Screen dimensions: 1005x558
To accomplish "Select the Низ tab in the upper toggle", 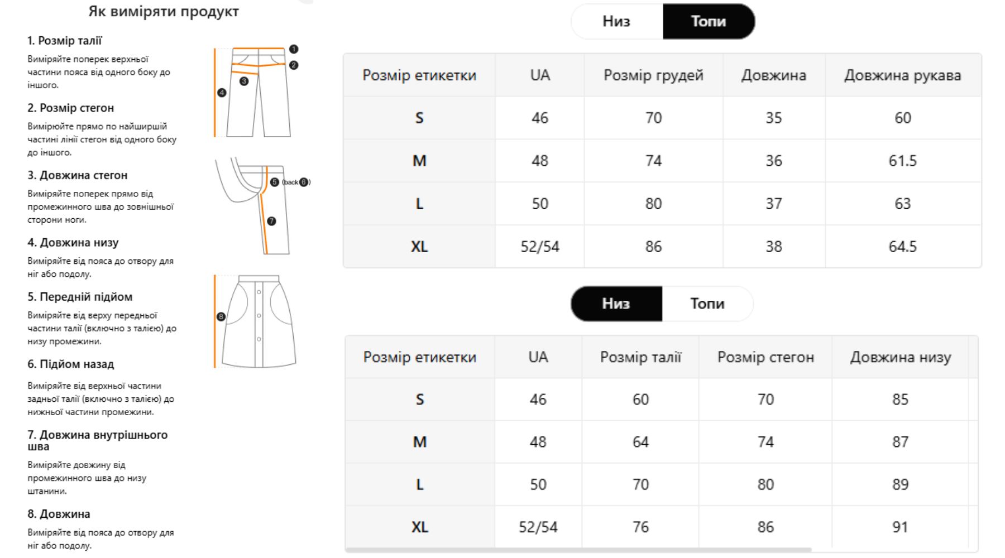I will pos(616,21).
